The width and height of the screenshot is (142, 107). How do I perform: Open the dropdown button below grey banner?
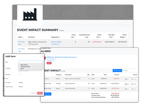(x=126, y=22)
